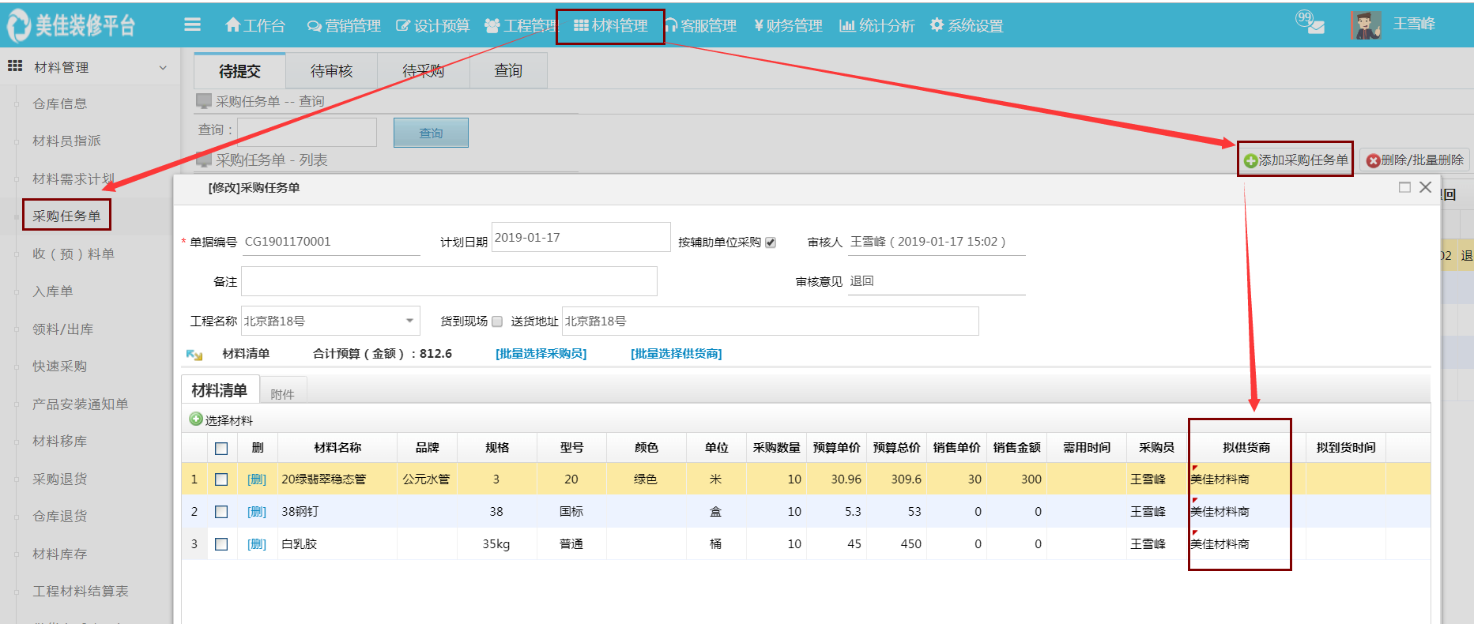
Task: Click the green plus 选择材料 icon
Action: pos(196,419)
